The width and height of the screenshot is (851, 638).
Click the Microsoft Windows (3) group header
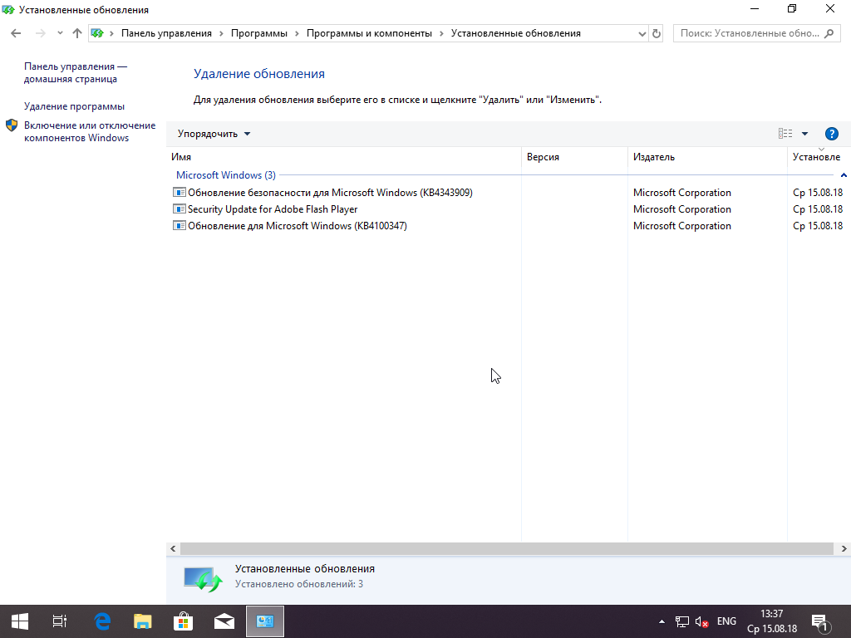pos(226,175)
